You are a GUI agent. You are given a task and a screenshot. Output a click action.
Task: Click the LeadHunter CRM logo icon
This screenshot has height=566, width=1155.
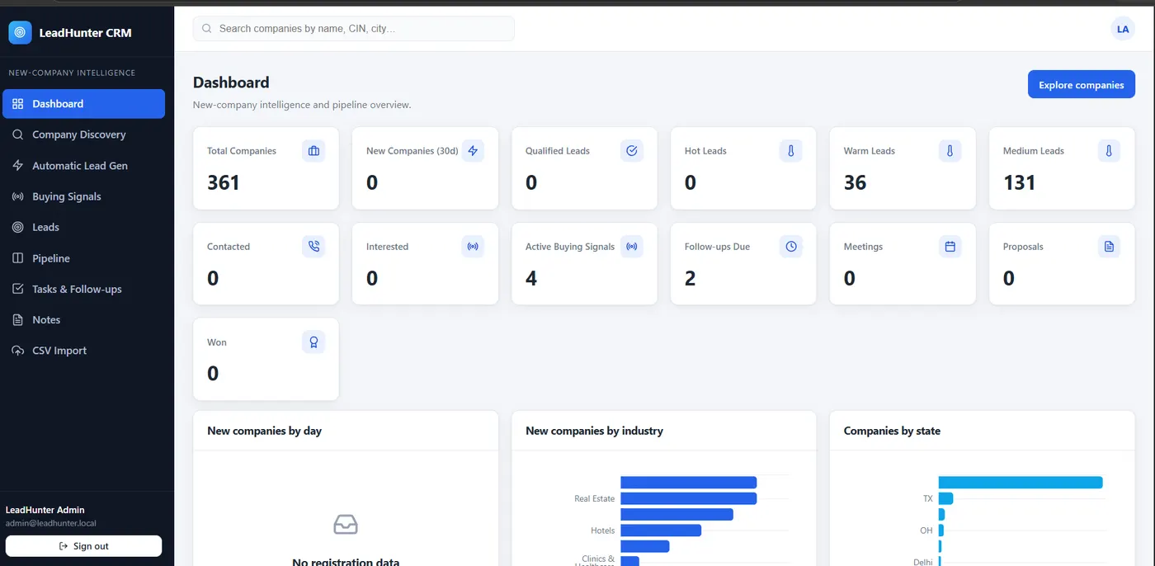coord(20,33)
